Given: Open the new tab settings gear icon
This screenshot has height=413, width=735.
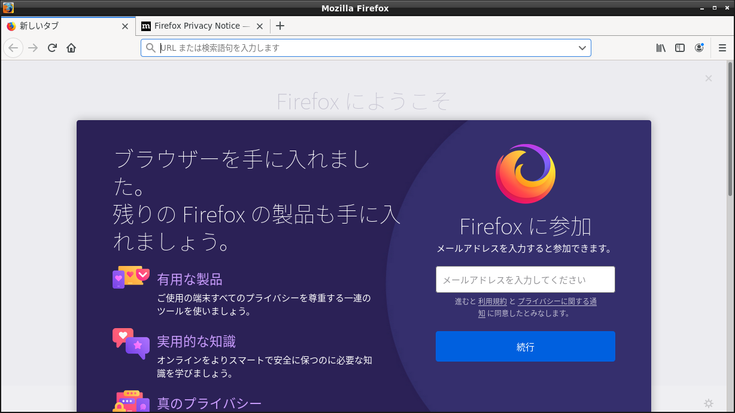Looking at the screenshot, I should pos(709,403).
